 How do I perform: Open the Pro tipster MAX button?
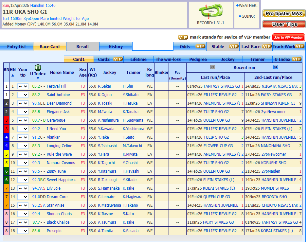[284, 13]
